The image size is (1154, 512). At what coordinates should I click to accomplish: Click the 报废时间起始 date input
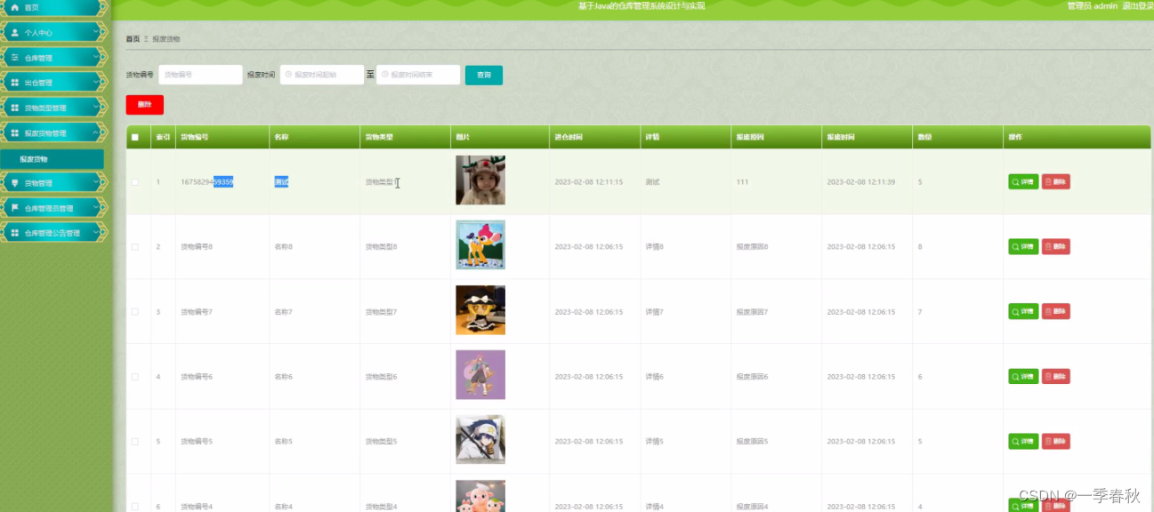coord(322,75)
